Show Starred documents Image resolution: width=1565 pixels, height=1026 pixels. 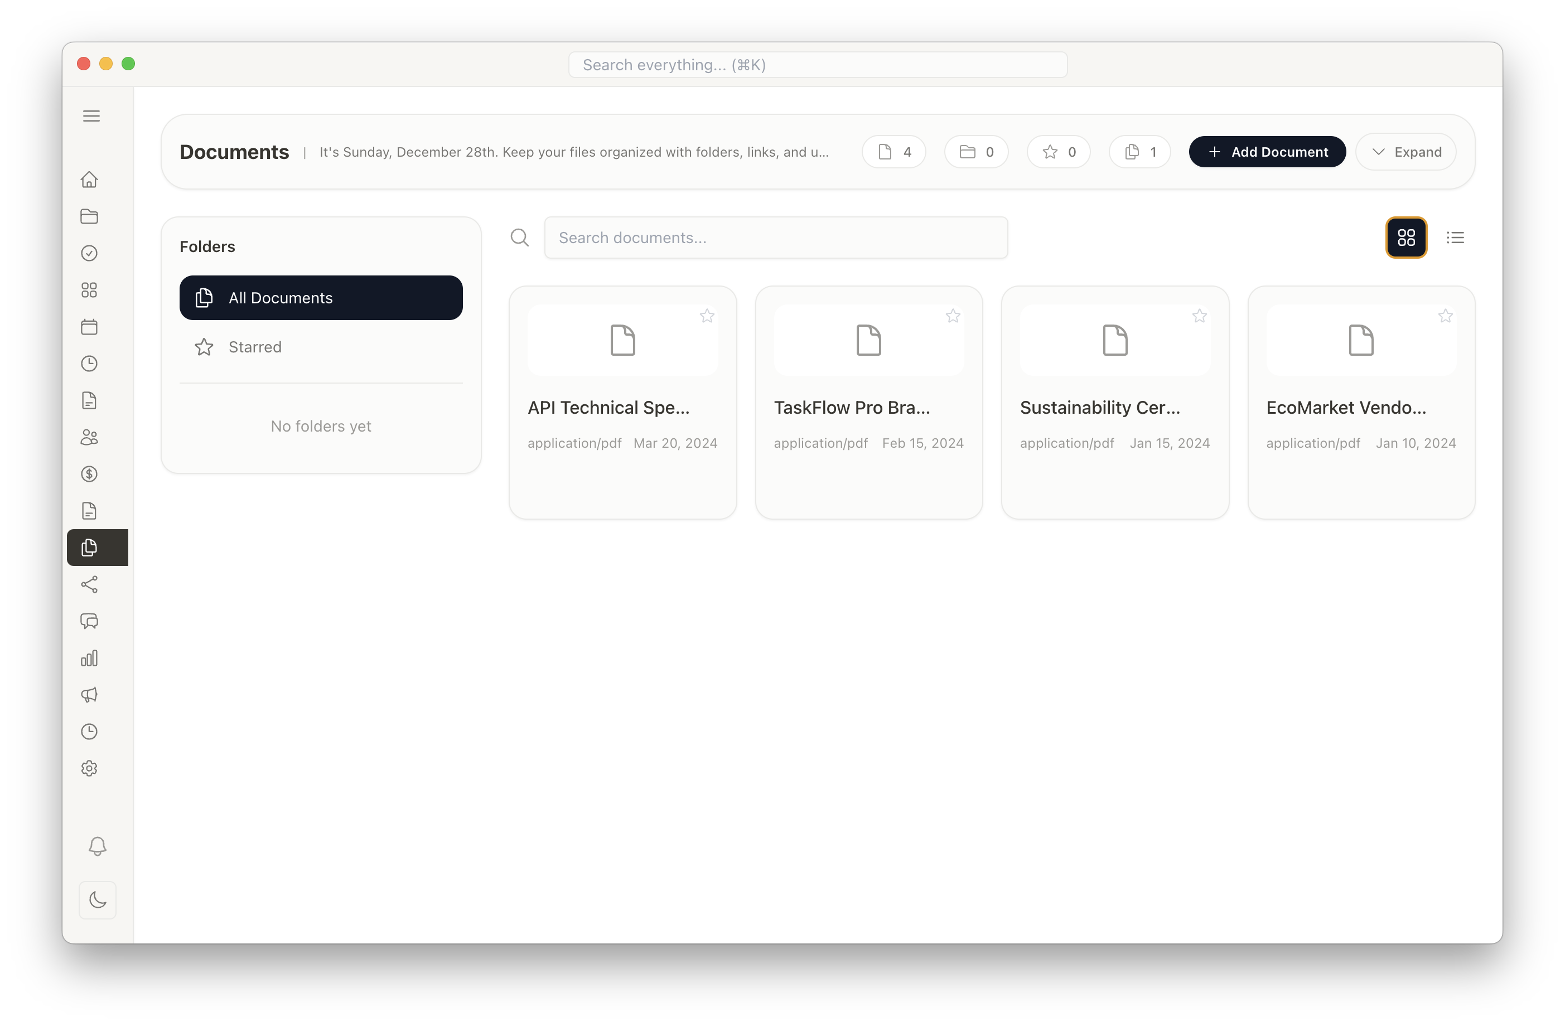tap(321, 347)
